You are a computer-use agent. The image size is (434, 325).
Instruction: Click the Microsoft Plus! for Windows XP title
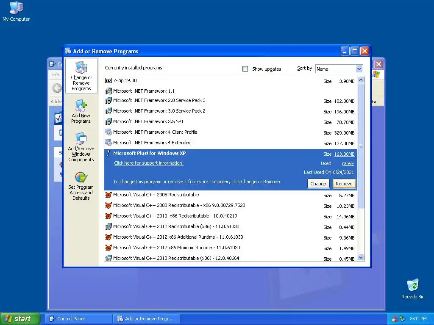point(150,153)
